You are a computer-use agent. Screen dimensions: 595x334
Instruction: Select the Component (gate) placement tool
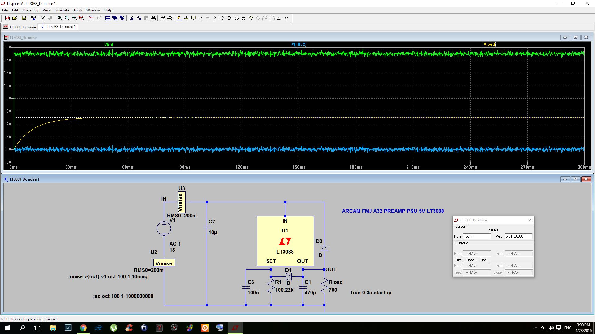pos(229,18)
